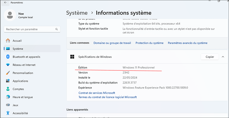Click the Version label

click(83, 72)
